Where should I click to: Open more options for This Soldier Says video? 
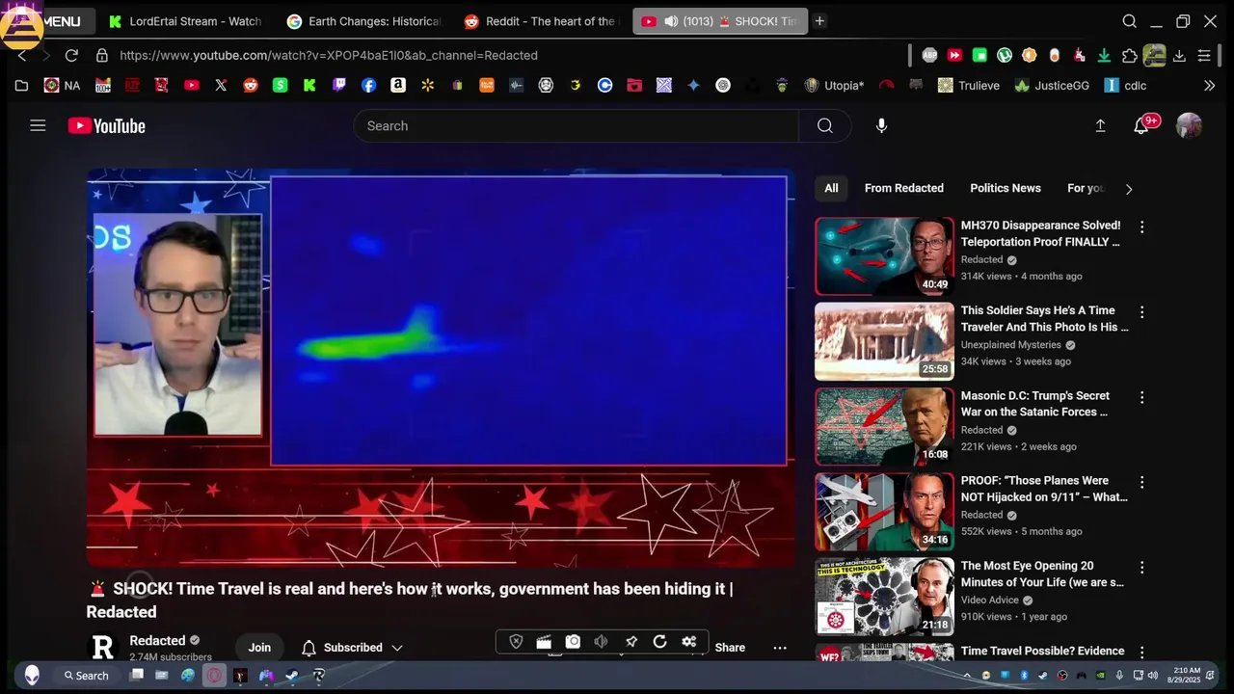point(1141,312)
